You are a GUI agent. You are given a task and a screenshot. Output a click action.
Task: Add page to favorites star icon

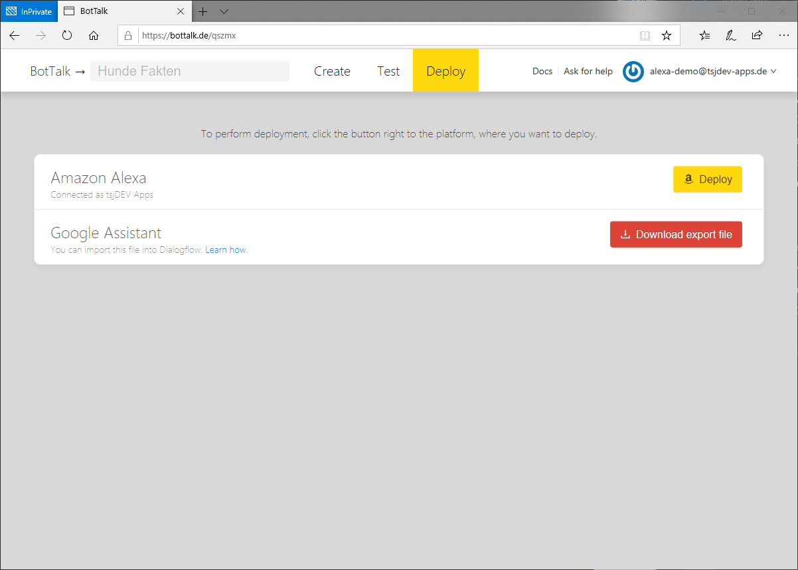click(667, 36)
